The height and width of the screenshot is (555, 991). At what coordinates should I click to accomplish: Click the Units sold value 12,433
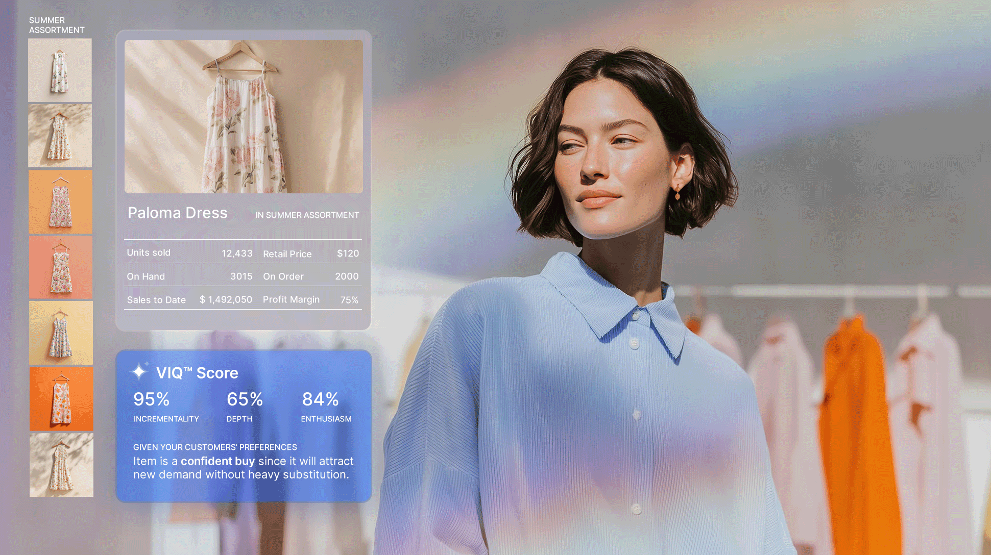click(x=237, y=253)
